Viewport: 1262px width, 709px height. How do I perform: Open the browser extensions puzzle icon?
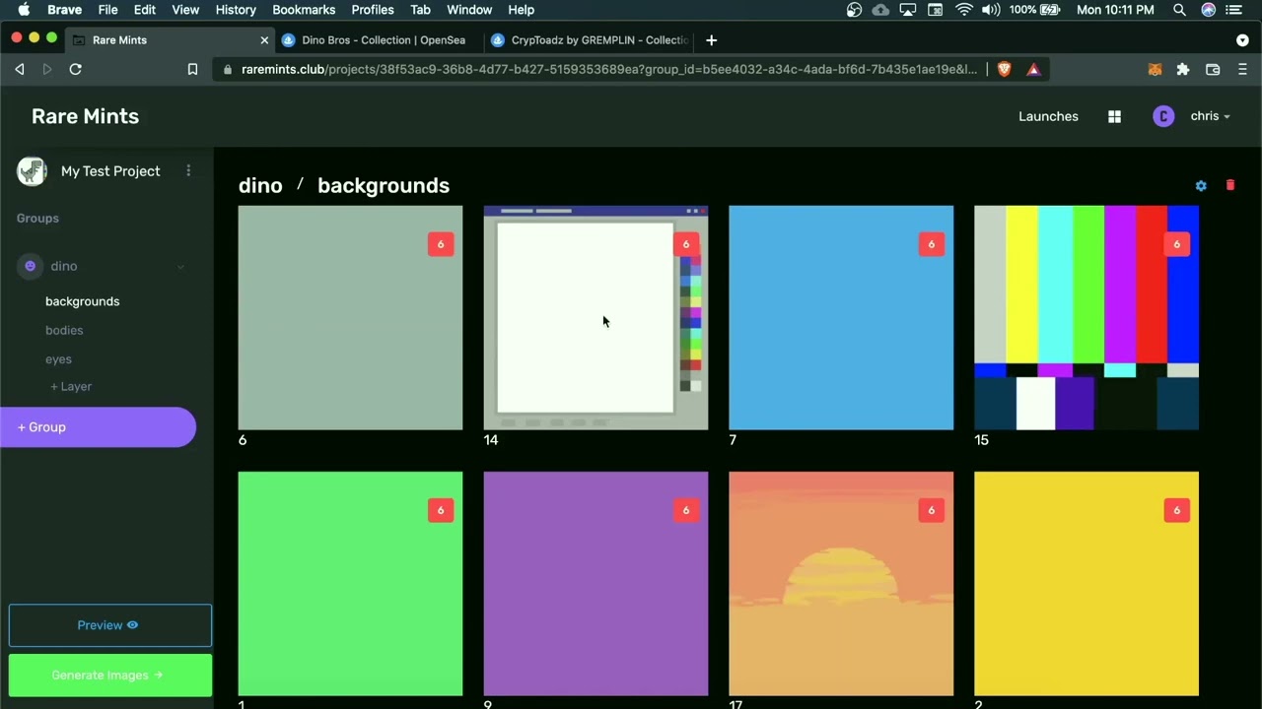point(1183,69)
